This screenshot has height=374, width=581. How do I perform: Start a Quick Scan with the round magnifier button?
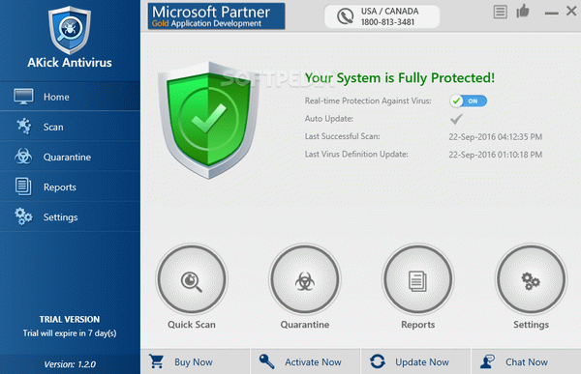tap(192, 279)
